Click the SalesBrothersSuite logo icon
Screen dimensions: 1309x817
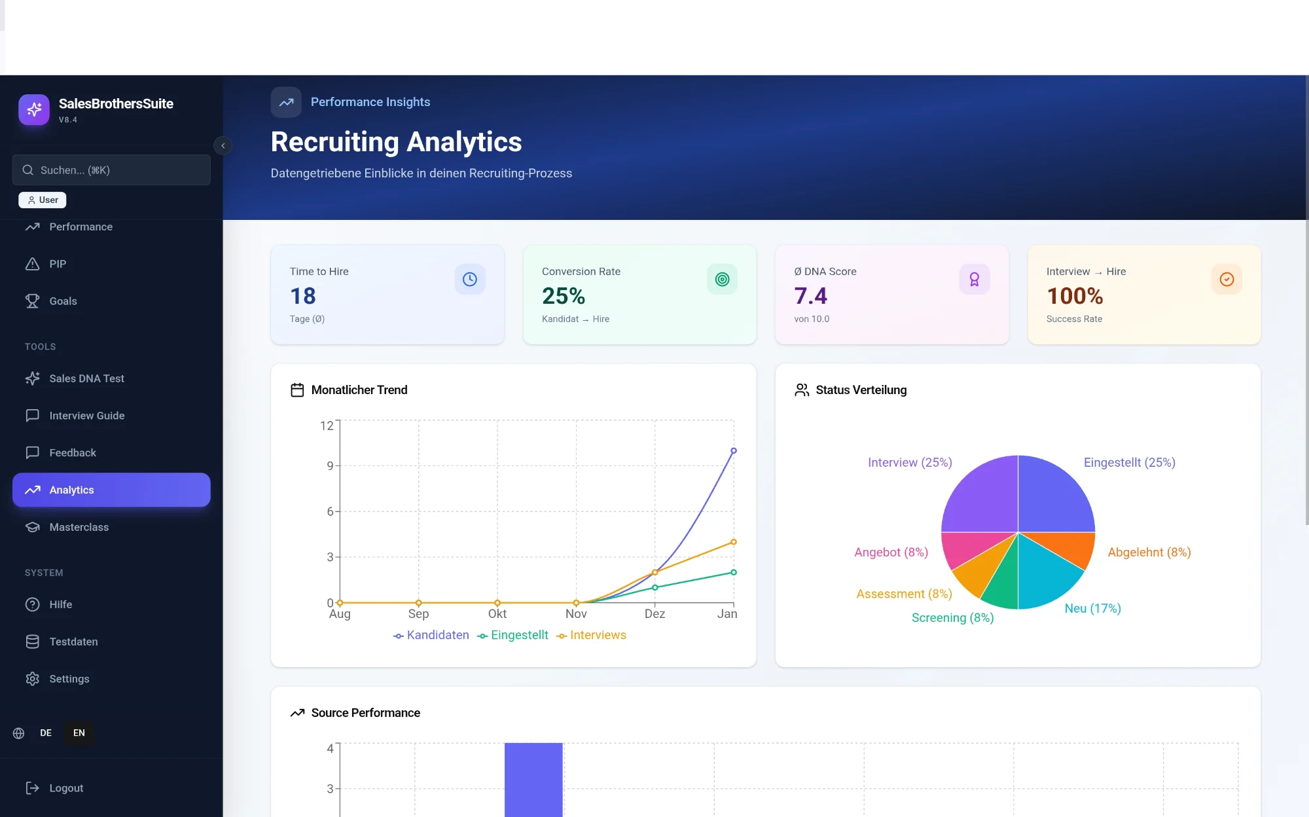33,109
